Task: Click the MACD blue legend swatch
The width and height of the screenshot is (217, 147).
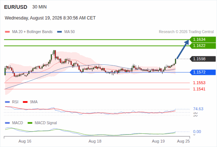Action: click(x=7, y=123)
